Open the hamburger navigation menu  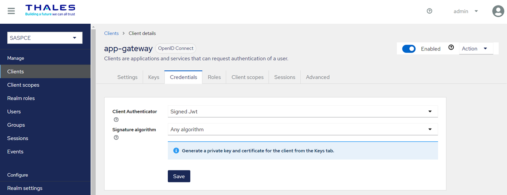(11, 11)
